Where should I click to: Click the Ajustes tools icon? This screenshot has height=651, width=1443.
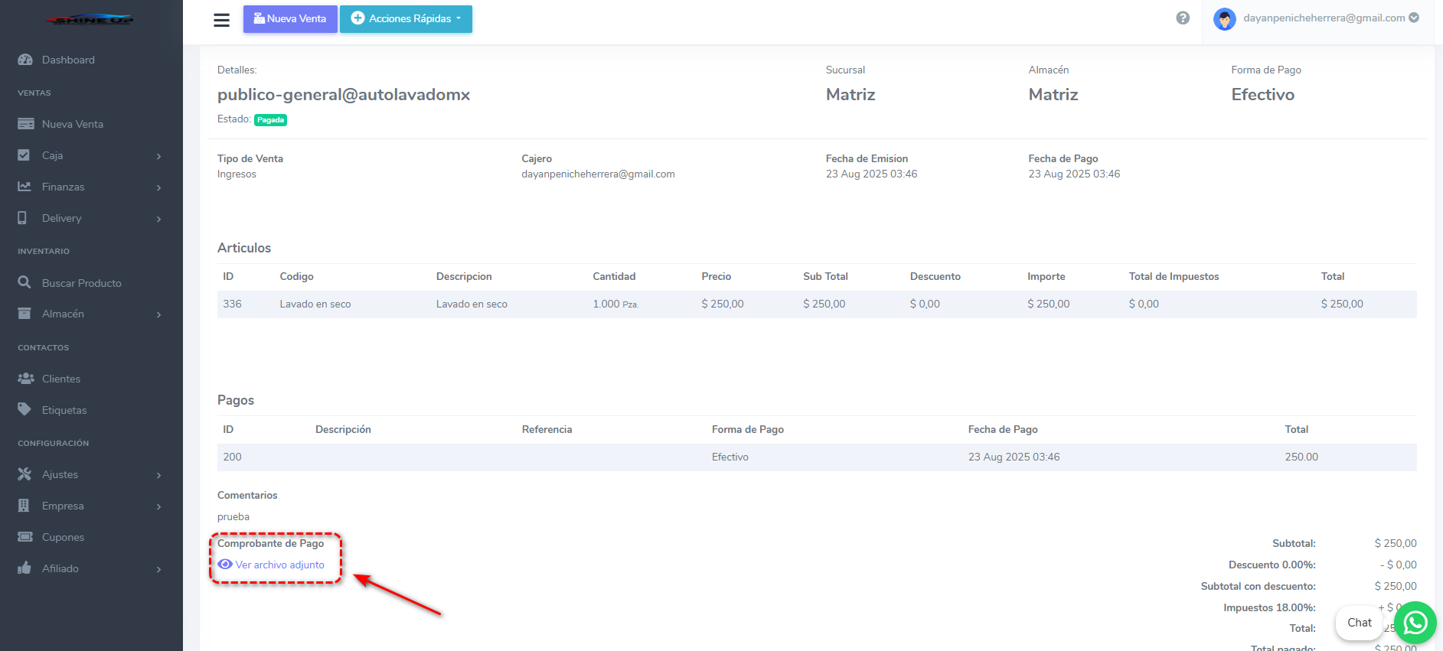click(24, 474)
